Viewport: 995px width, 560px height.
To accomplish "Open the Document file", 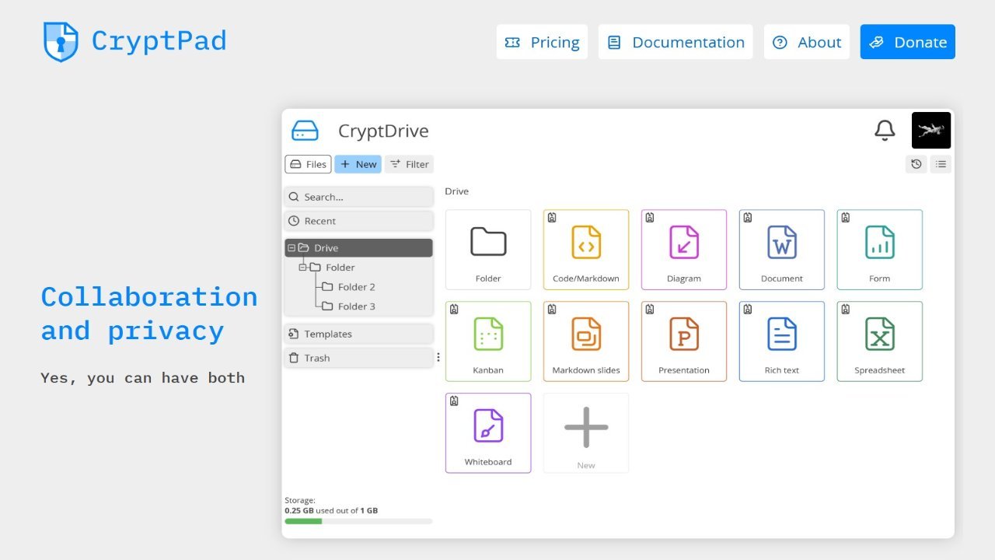I will pyautogui.click(x=782, y=250).
